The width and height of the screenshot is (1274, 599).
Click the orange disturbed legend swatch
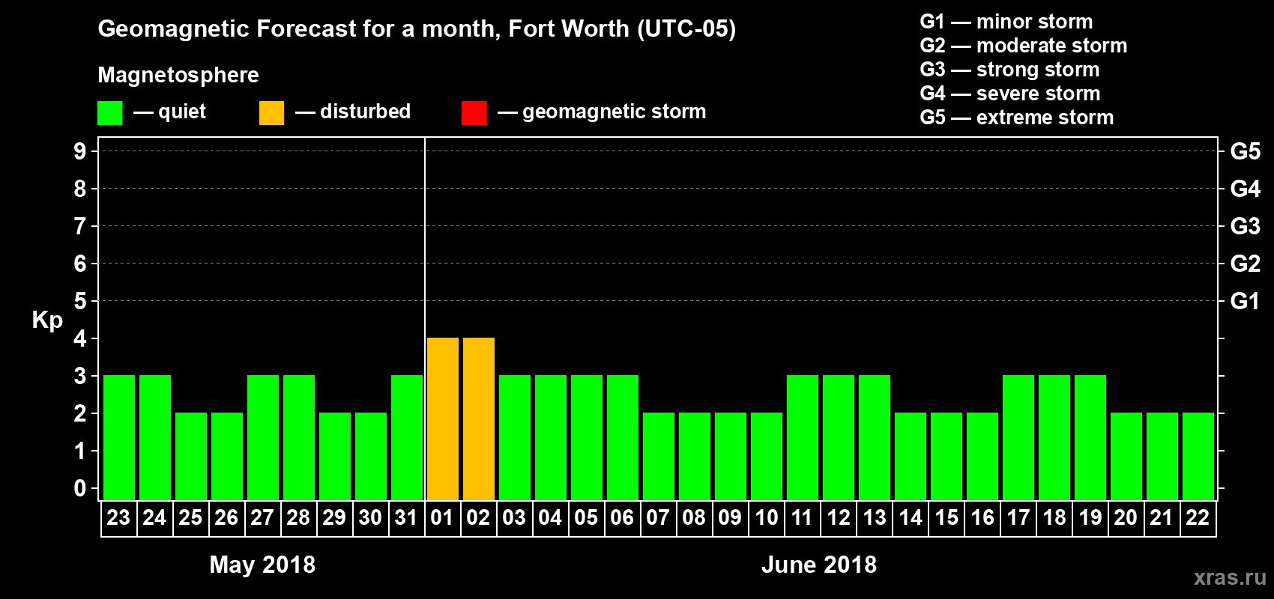[x=271, y=113]
